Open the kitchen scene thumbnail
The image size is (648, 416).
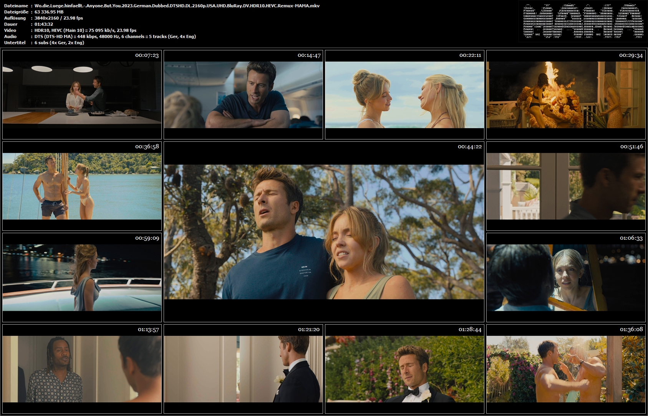tap(82, 94)
